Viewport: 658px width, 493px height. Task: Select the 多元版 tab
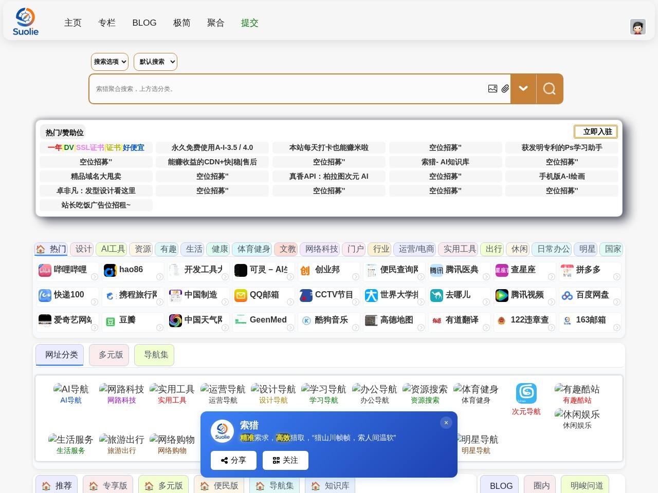[111, 355]
